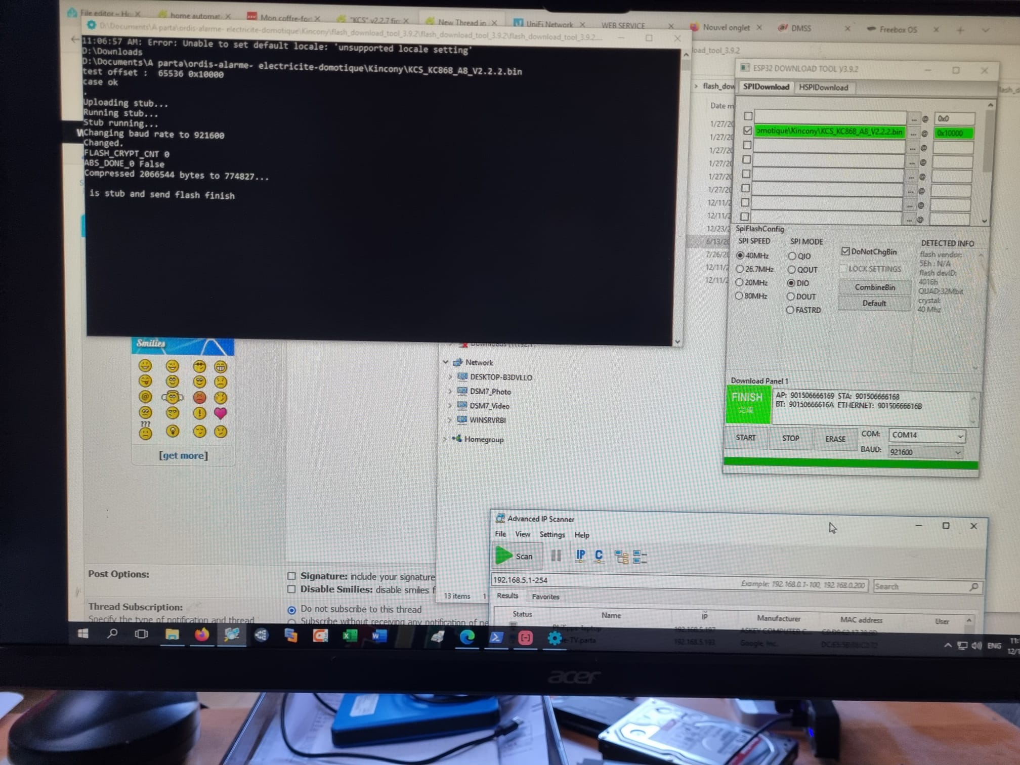Viewport: 1020px width, 765px height.
Task: Select the DOUT SPI mode
Action: click(x=790, y=296)
